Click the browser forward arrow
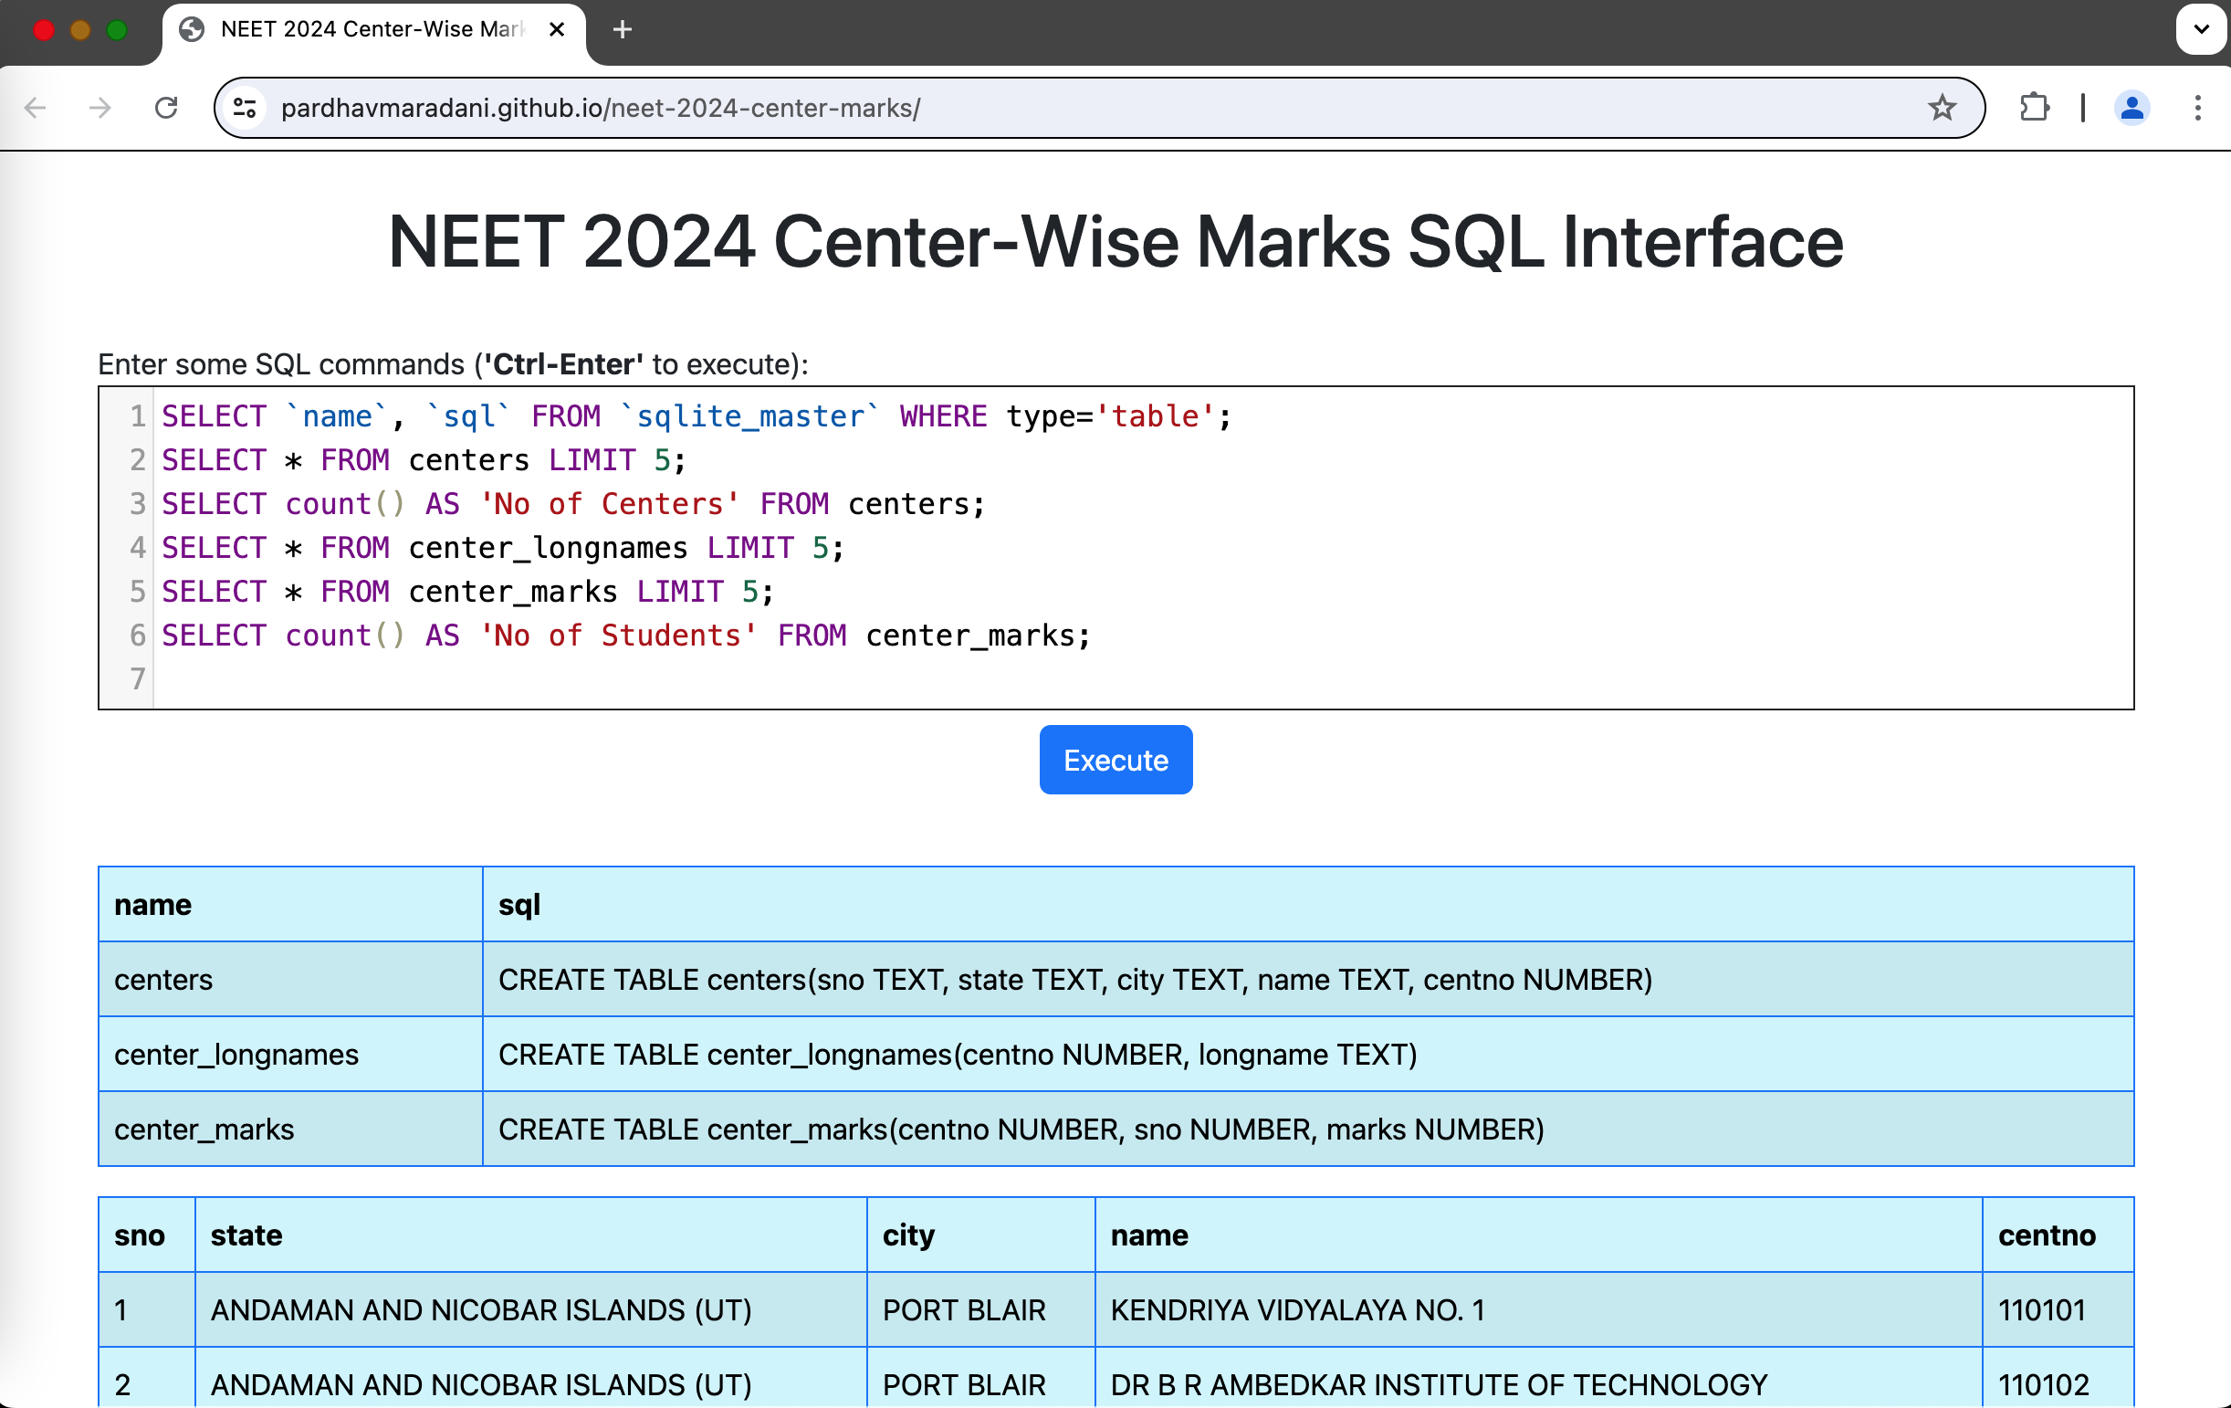The width and height of the screenshot is (2231, 1408). tap(100, 108)
